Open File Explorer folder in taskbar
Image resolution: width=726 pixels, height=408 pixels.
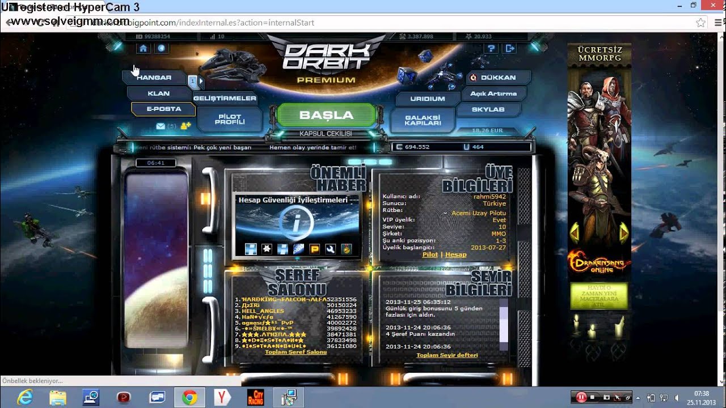58,398
